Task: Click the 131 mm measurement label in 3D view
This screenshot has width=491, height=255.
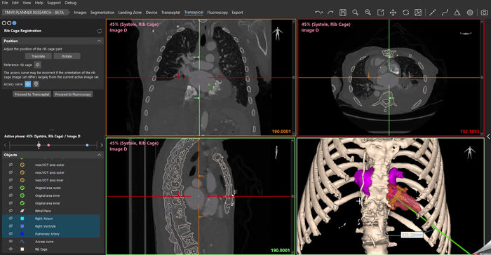Action: (412, 235)
